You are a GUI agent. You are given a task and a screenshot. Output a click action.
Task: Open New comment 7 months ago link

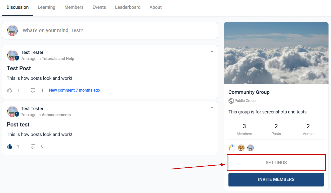point(74,90)
